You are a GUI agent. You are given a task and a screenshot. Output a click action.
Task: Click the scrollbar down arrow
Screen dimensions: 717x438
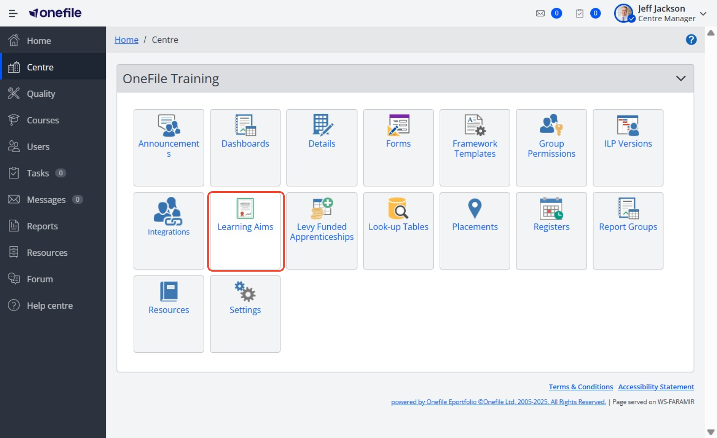(x=711, y=432)
